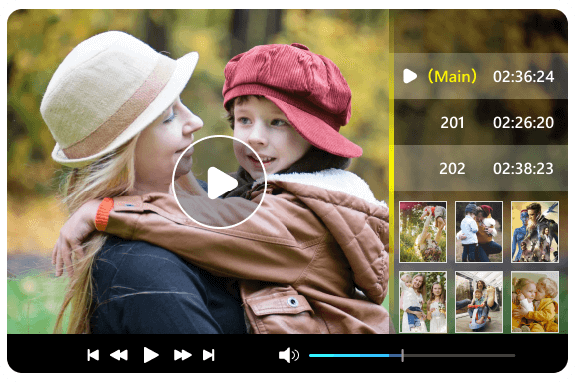Screen dimensions: 575x382
Task: Open the superhero movie poster thumbnail
Action: (x=535, y=232)
